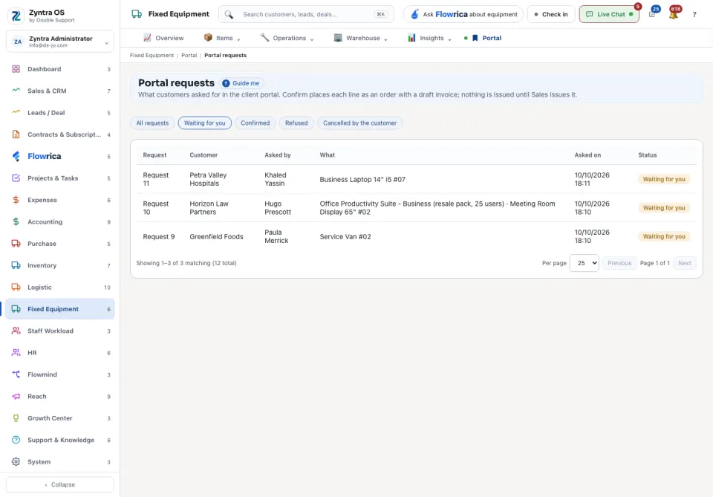Click the Fixed Equipment breadcrumb link
The image size is (713, 497).
click(152, 56)
